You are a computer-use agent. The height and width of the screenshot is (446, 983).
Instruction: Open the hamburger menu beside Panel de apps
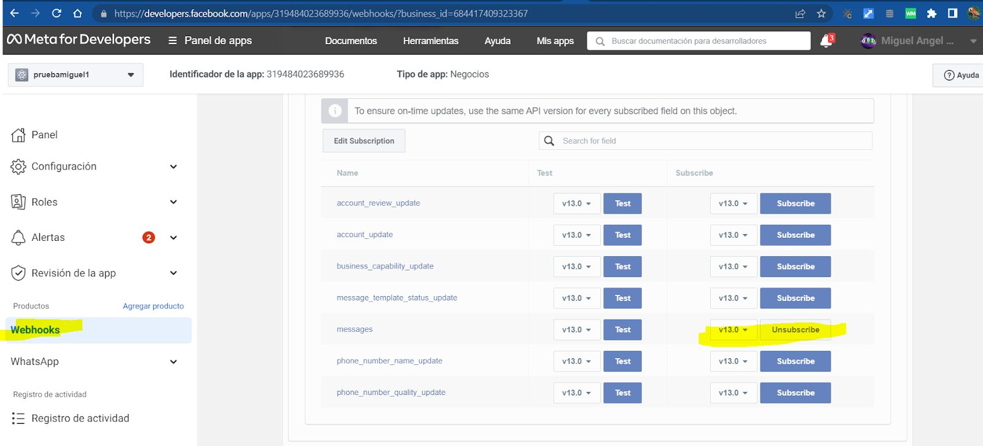pyautogui.click(x=173, y=41)
